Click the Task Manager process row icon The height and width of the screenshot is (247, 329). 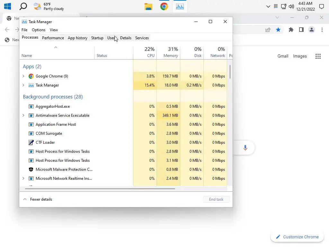point(31,85)
